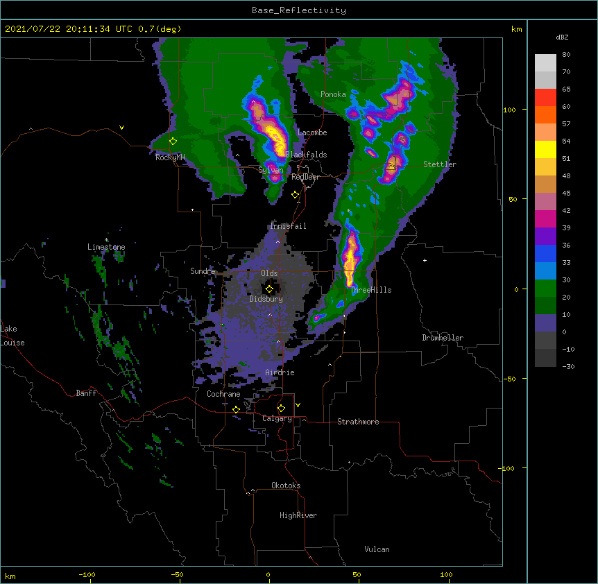Click the HighRiver label
Image resolution: width=598 pixels, height=584 pixels.
pos(298,515)
